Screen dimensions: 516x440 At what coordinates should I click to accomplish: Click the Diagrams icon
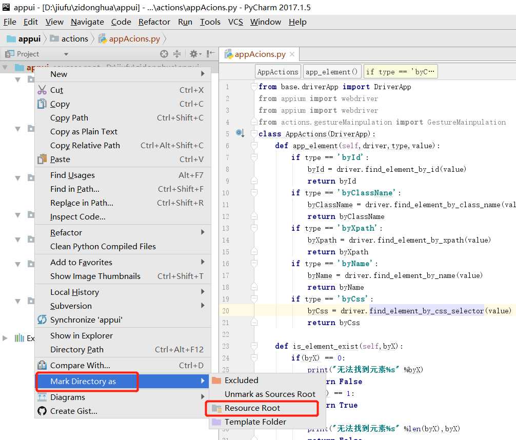coord(42,397)
